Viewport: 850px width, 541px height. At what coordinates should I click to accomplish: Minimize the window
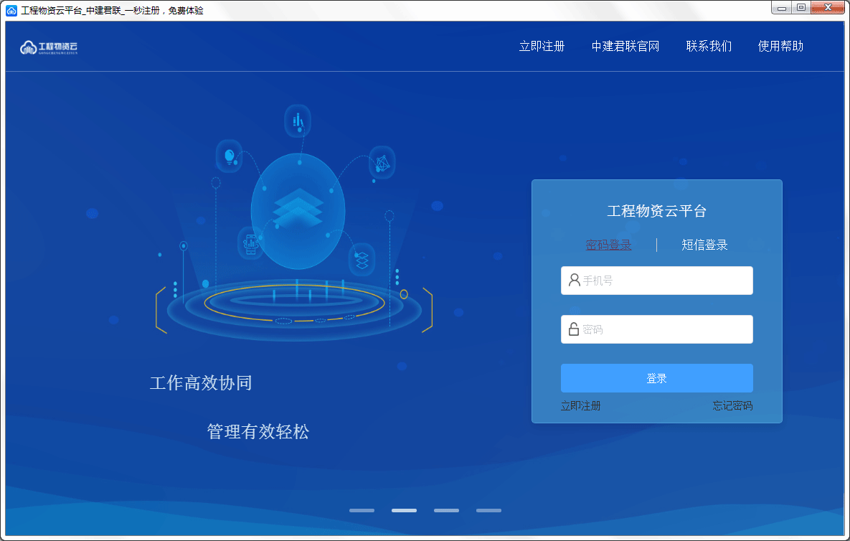(781, 8)
